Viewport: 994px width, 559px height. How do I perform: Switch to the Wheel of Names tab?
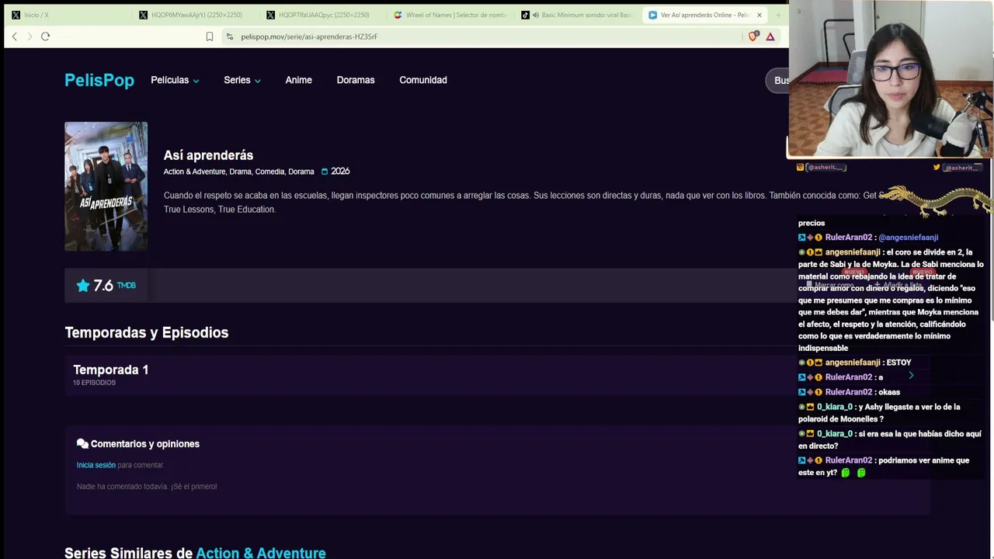coord(450,15)
